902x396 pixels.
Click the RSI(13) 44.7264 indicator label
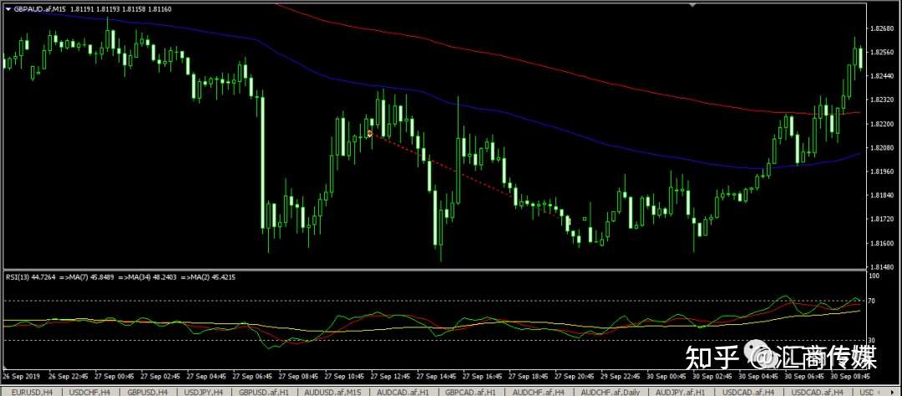pyautogui.click(x=30, y=277)
